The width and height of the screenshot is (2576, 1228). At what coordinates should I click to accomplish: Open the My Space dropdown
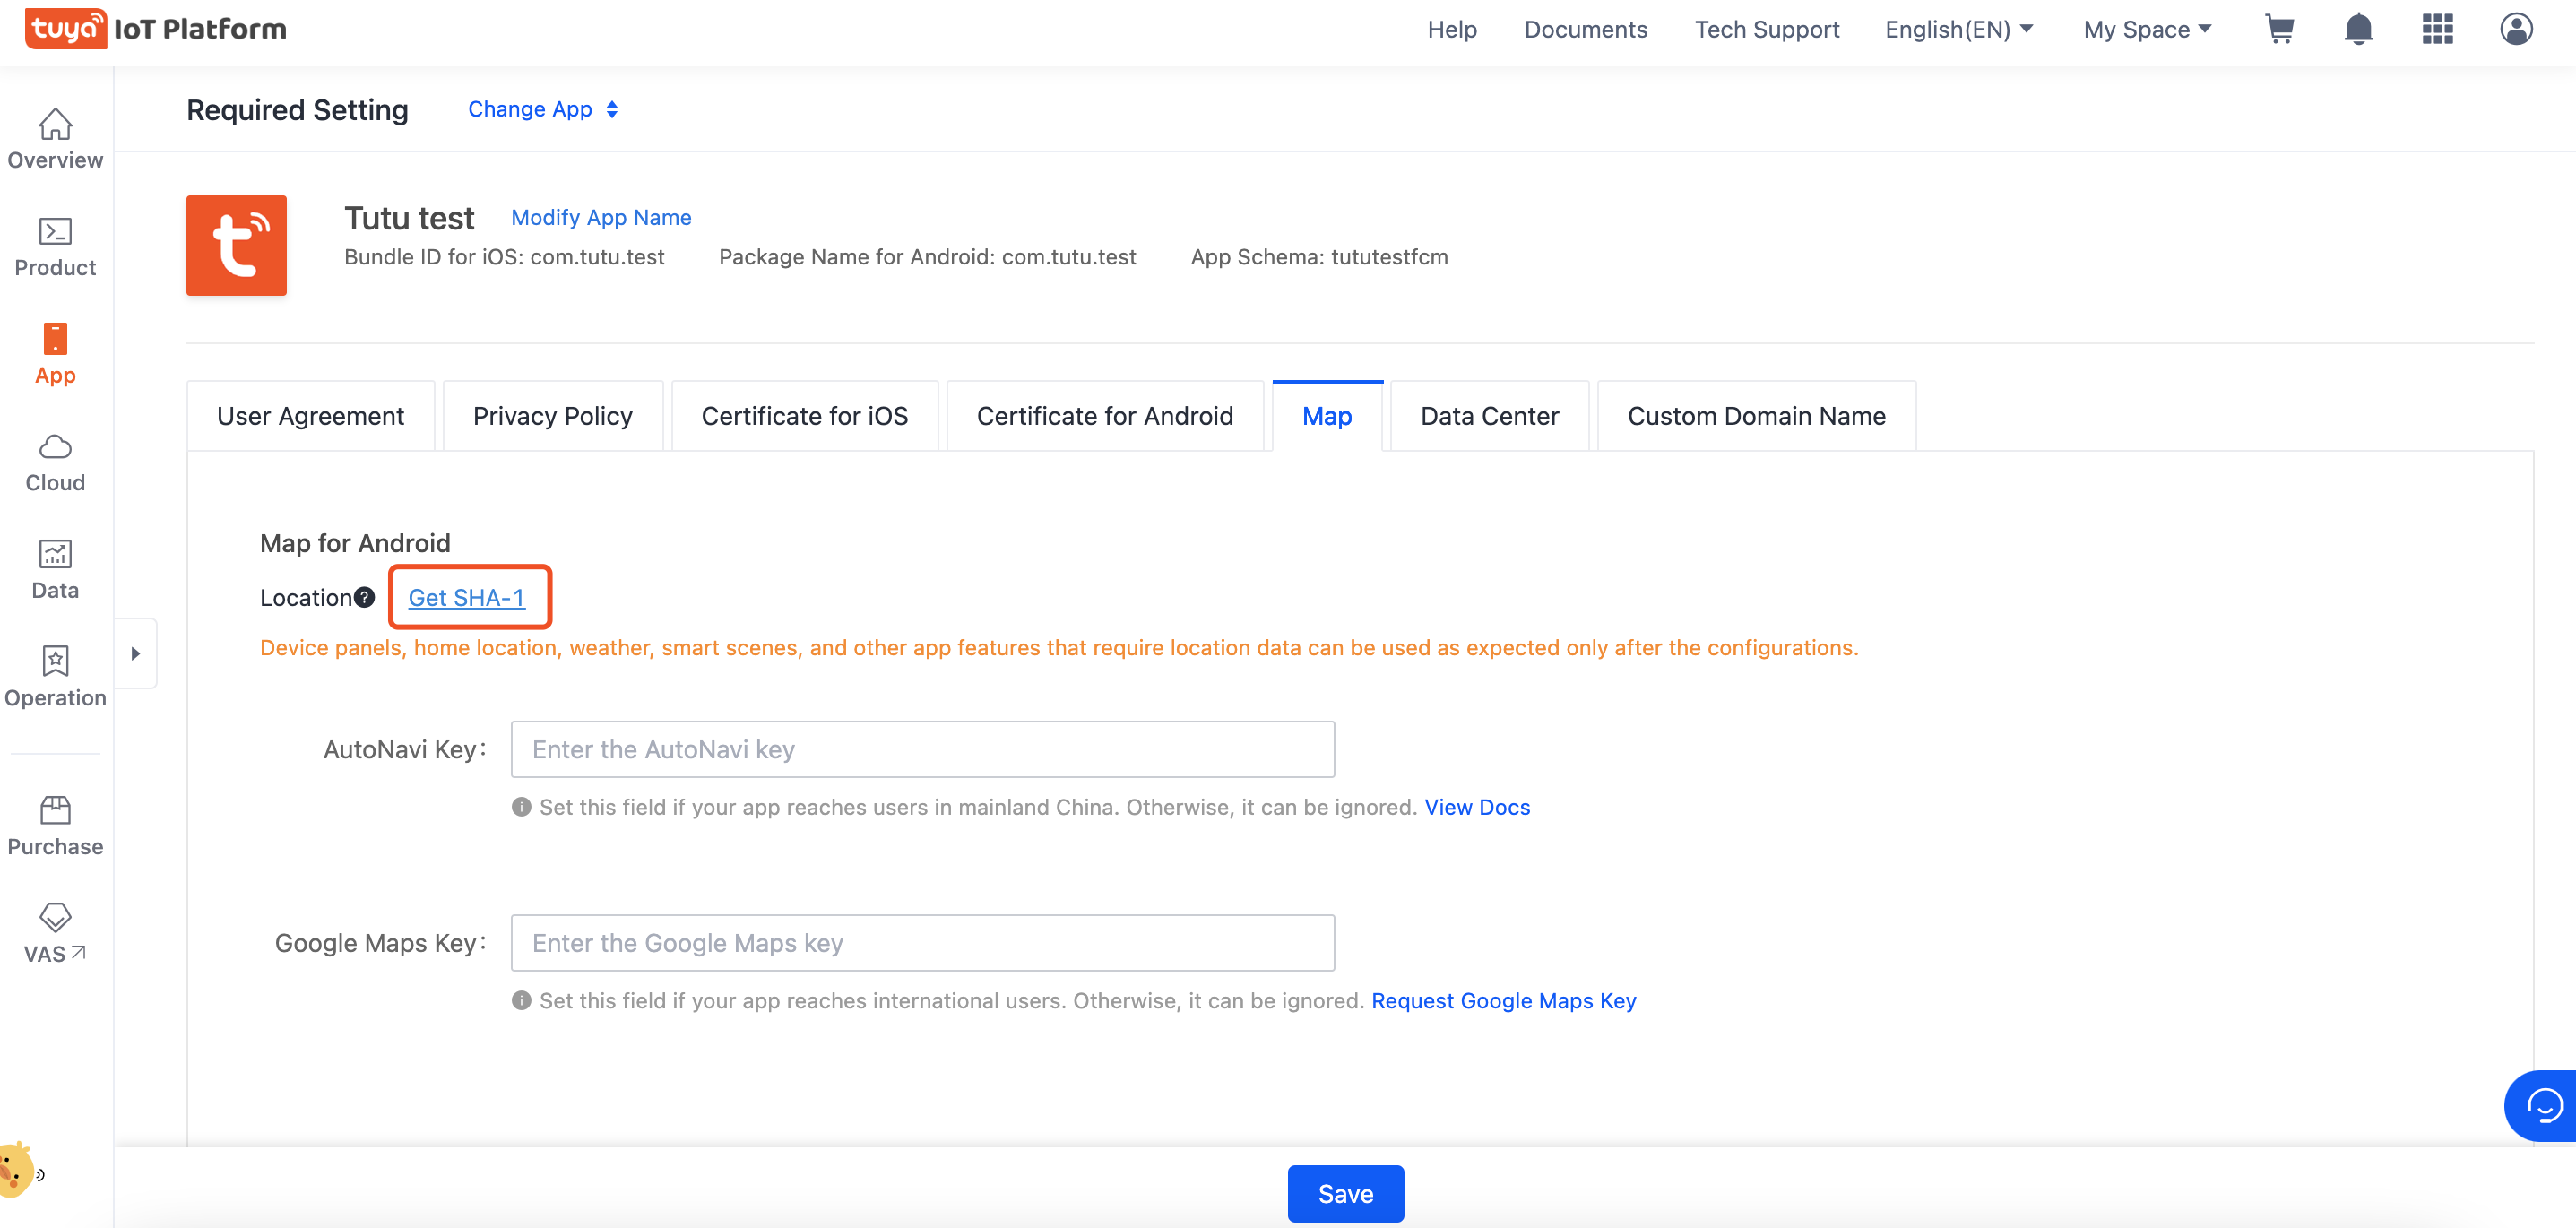click(x=2147, y=29)
